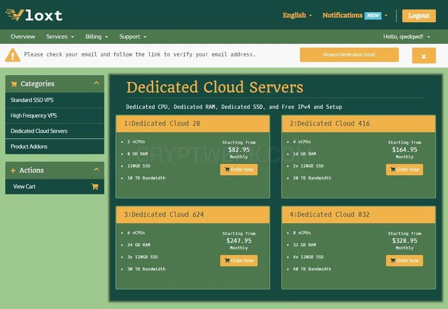The image size is (448, 309).
Task: Dismiss the email verification alert
Action: tap(424, 56)
